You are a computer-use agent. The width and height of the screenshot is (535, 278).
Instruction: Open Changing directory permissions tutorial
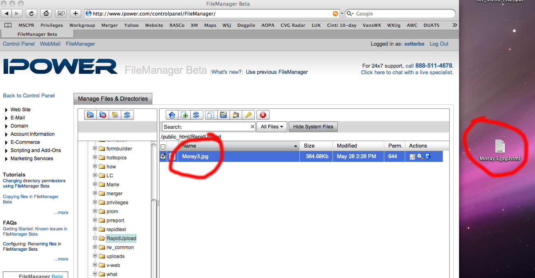pyautogui.click(x=34, y=183)
